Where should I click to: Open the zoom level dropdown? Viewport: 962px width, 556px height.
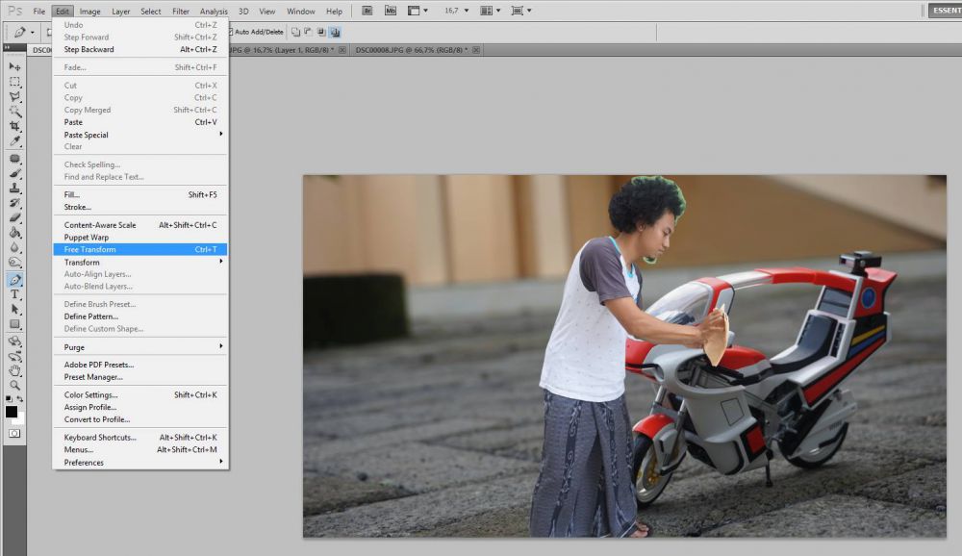[x=461, y=10]
